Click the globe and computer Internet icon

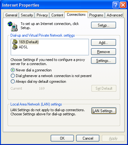13,26
